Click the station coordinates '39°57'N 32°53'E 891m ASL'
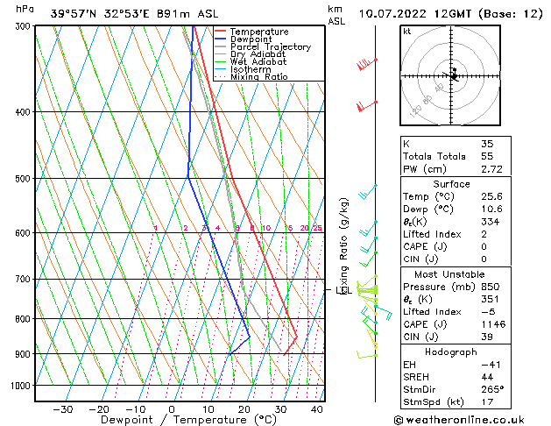 (x=134, y=14)
